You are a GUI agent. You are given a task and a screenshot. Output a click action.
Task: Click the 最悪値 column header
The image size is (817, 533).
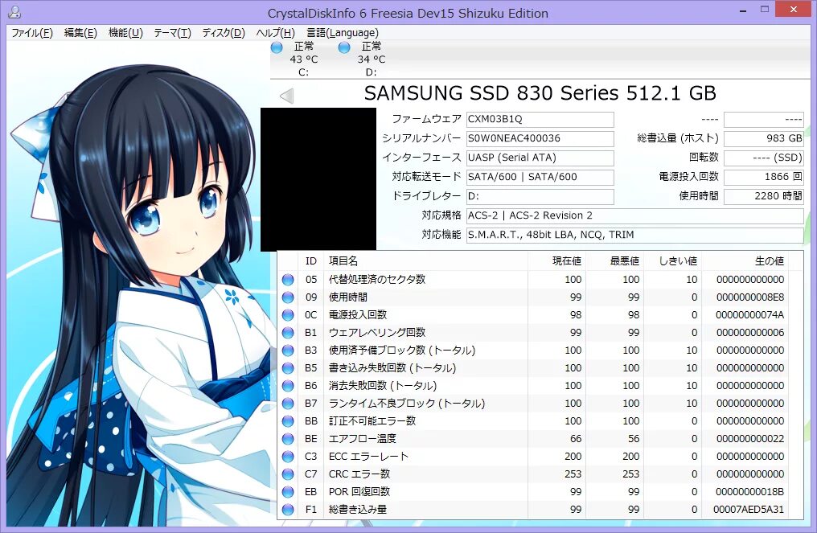tap(615, 261)
